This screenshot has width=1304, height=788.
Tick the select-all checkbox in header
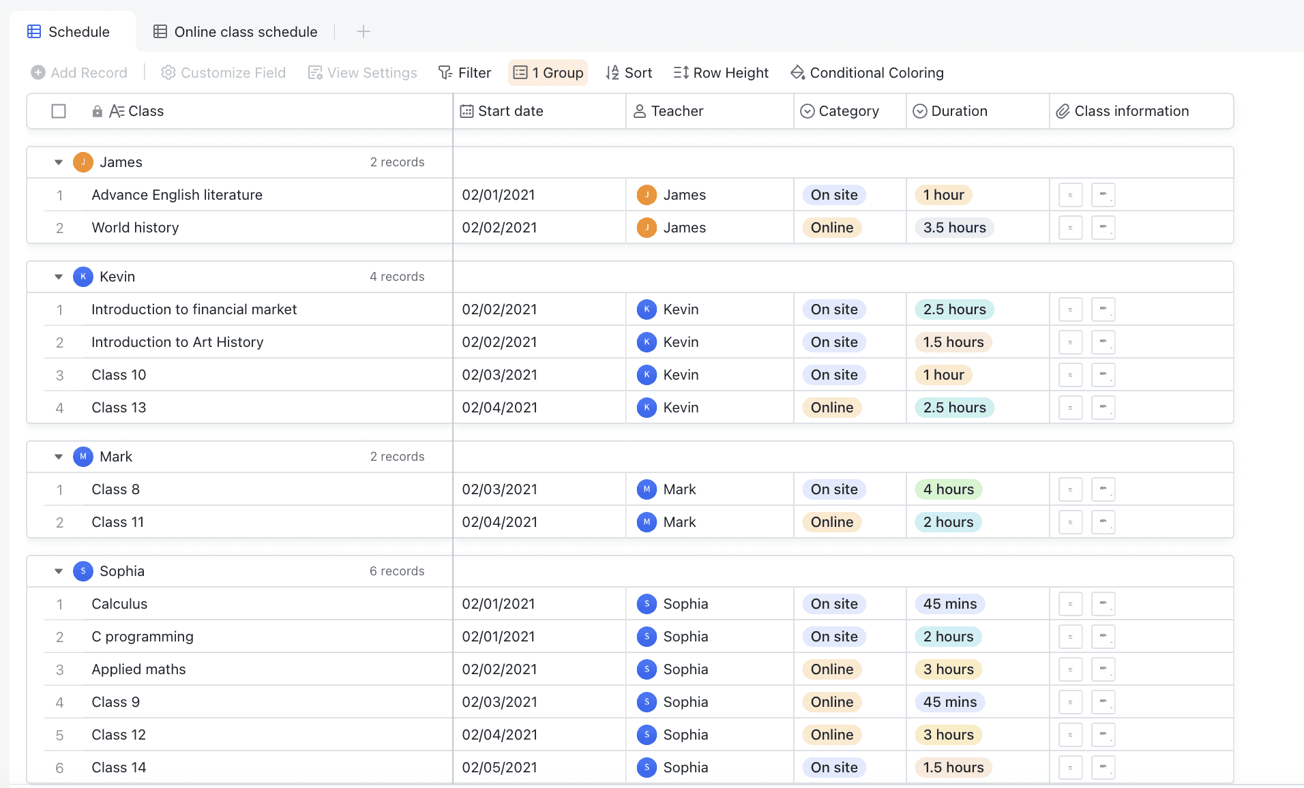coord(59,111)
